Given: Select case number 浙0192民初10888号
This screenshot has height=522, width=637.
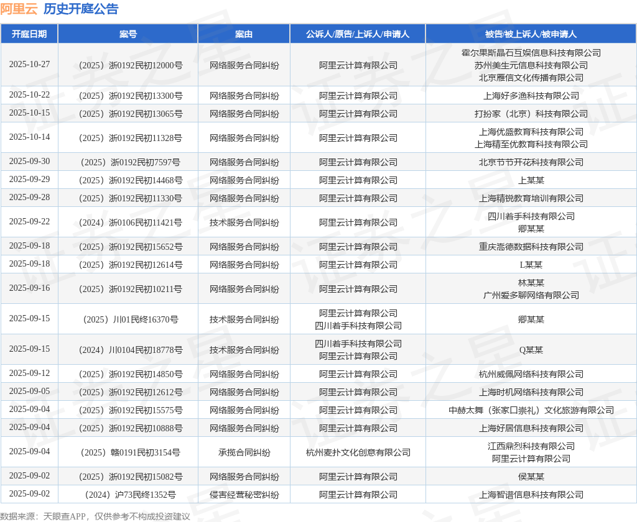Looking at the screenshot, I should (131, 428).
